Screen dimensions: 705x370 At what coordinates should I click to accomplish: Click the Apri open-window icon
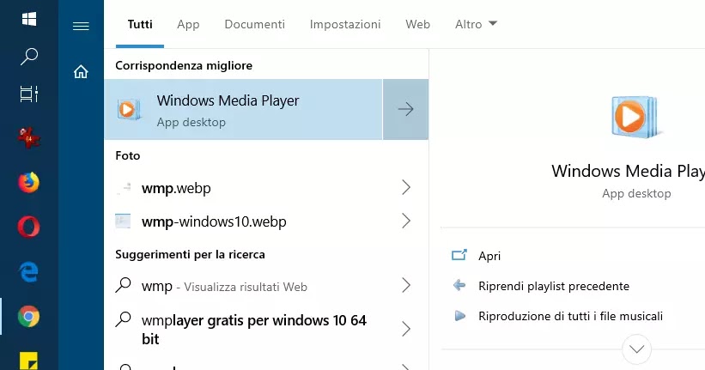coord(459,255)
